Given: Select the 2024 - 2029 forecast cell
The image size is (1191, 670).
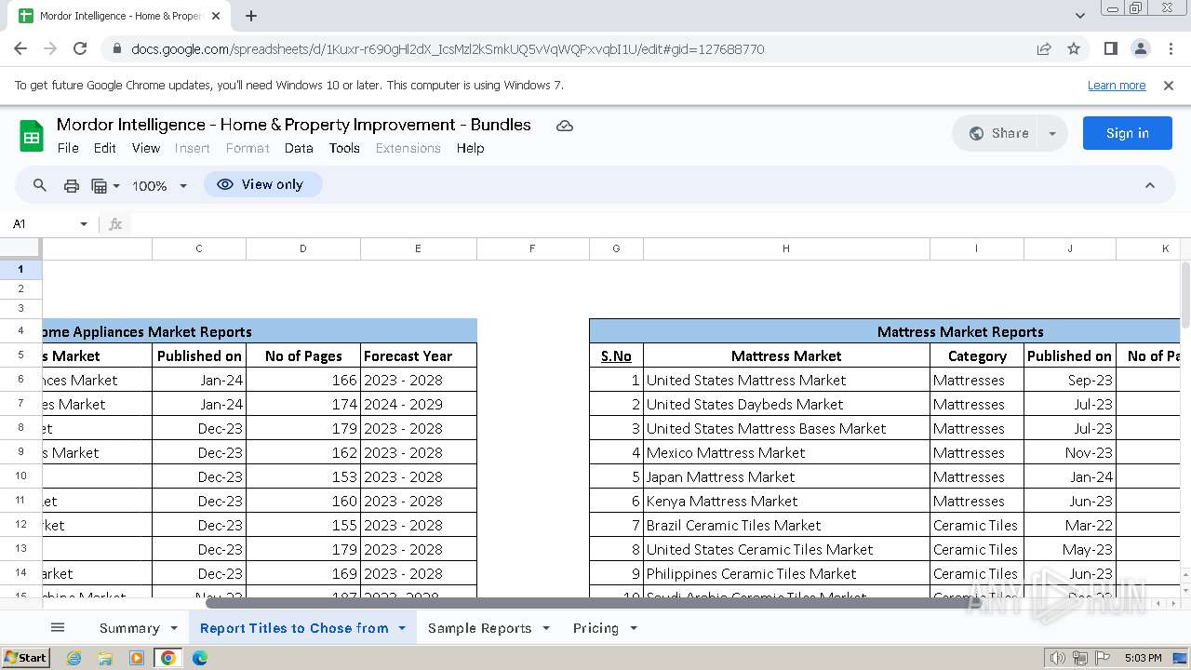Looking at the screenshot, I should [419, 404].
